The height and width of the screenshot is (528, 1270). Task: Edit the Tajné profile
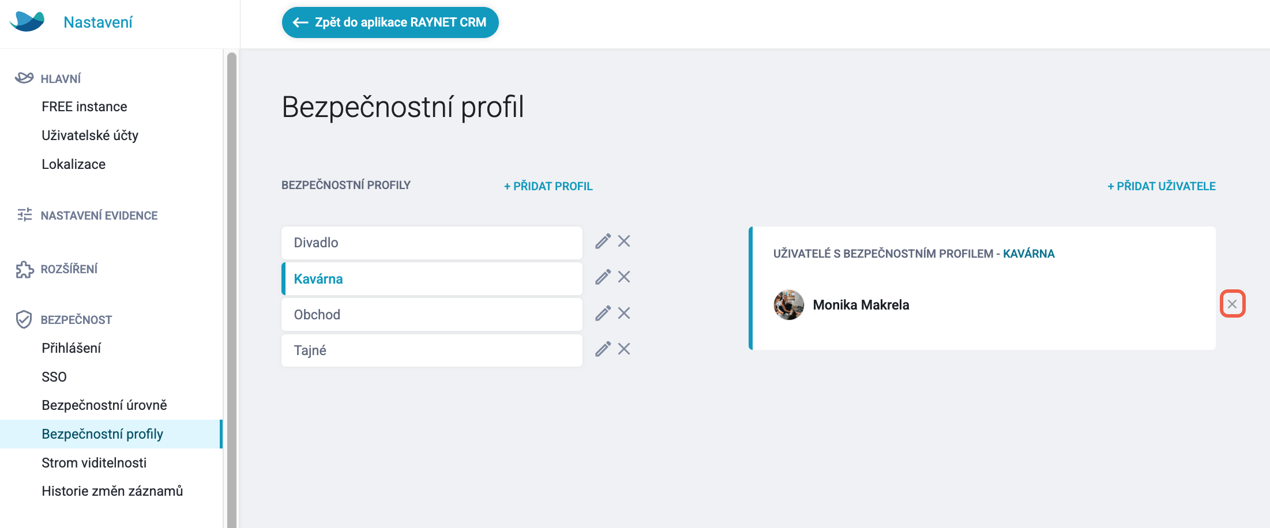(603, 349)
